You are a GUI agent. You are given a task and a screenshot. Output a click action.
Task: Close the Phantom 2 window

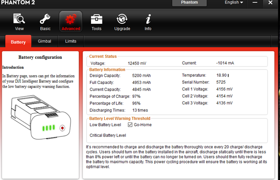pos(271,3)
